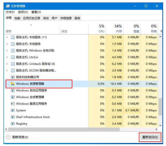Sort processes by the 内存 column header
166x146 pixels.
click(x=118, y=29)
